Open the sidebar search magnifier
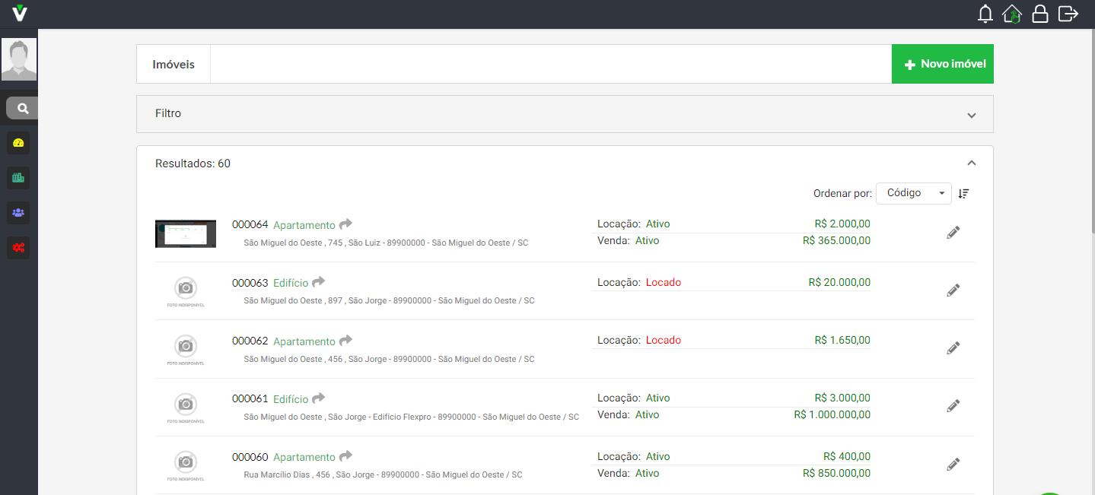Screen dimensions: 1095x495 pyautogui.click(x=23, y=109)
